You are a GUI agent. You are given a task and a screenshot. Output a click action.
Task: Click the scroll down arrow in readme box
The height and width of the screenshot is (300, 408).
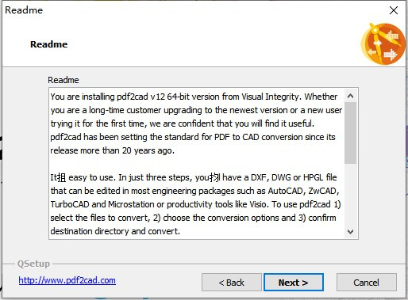click(350, 232)
